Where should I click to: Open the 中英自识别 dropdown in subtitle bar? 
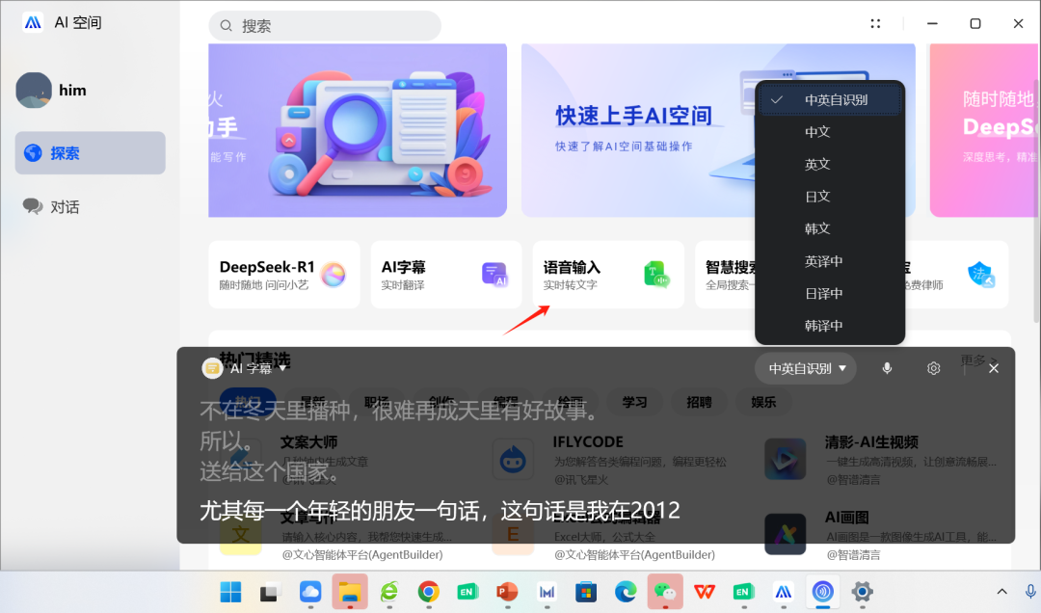click(805, 368)
